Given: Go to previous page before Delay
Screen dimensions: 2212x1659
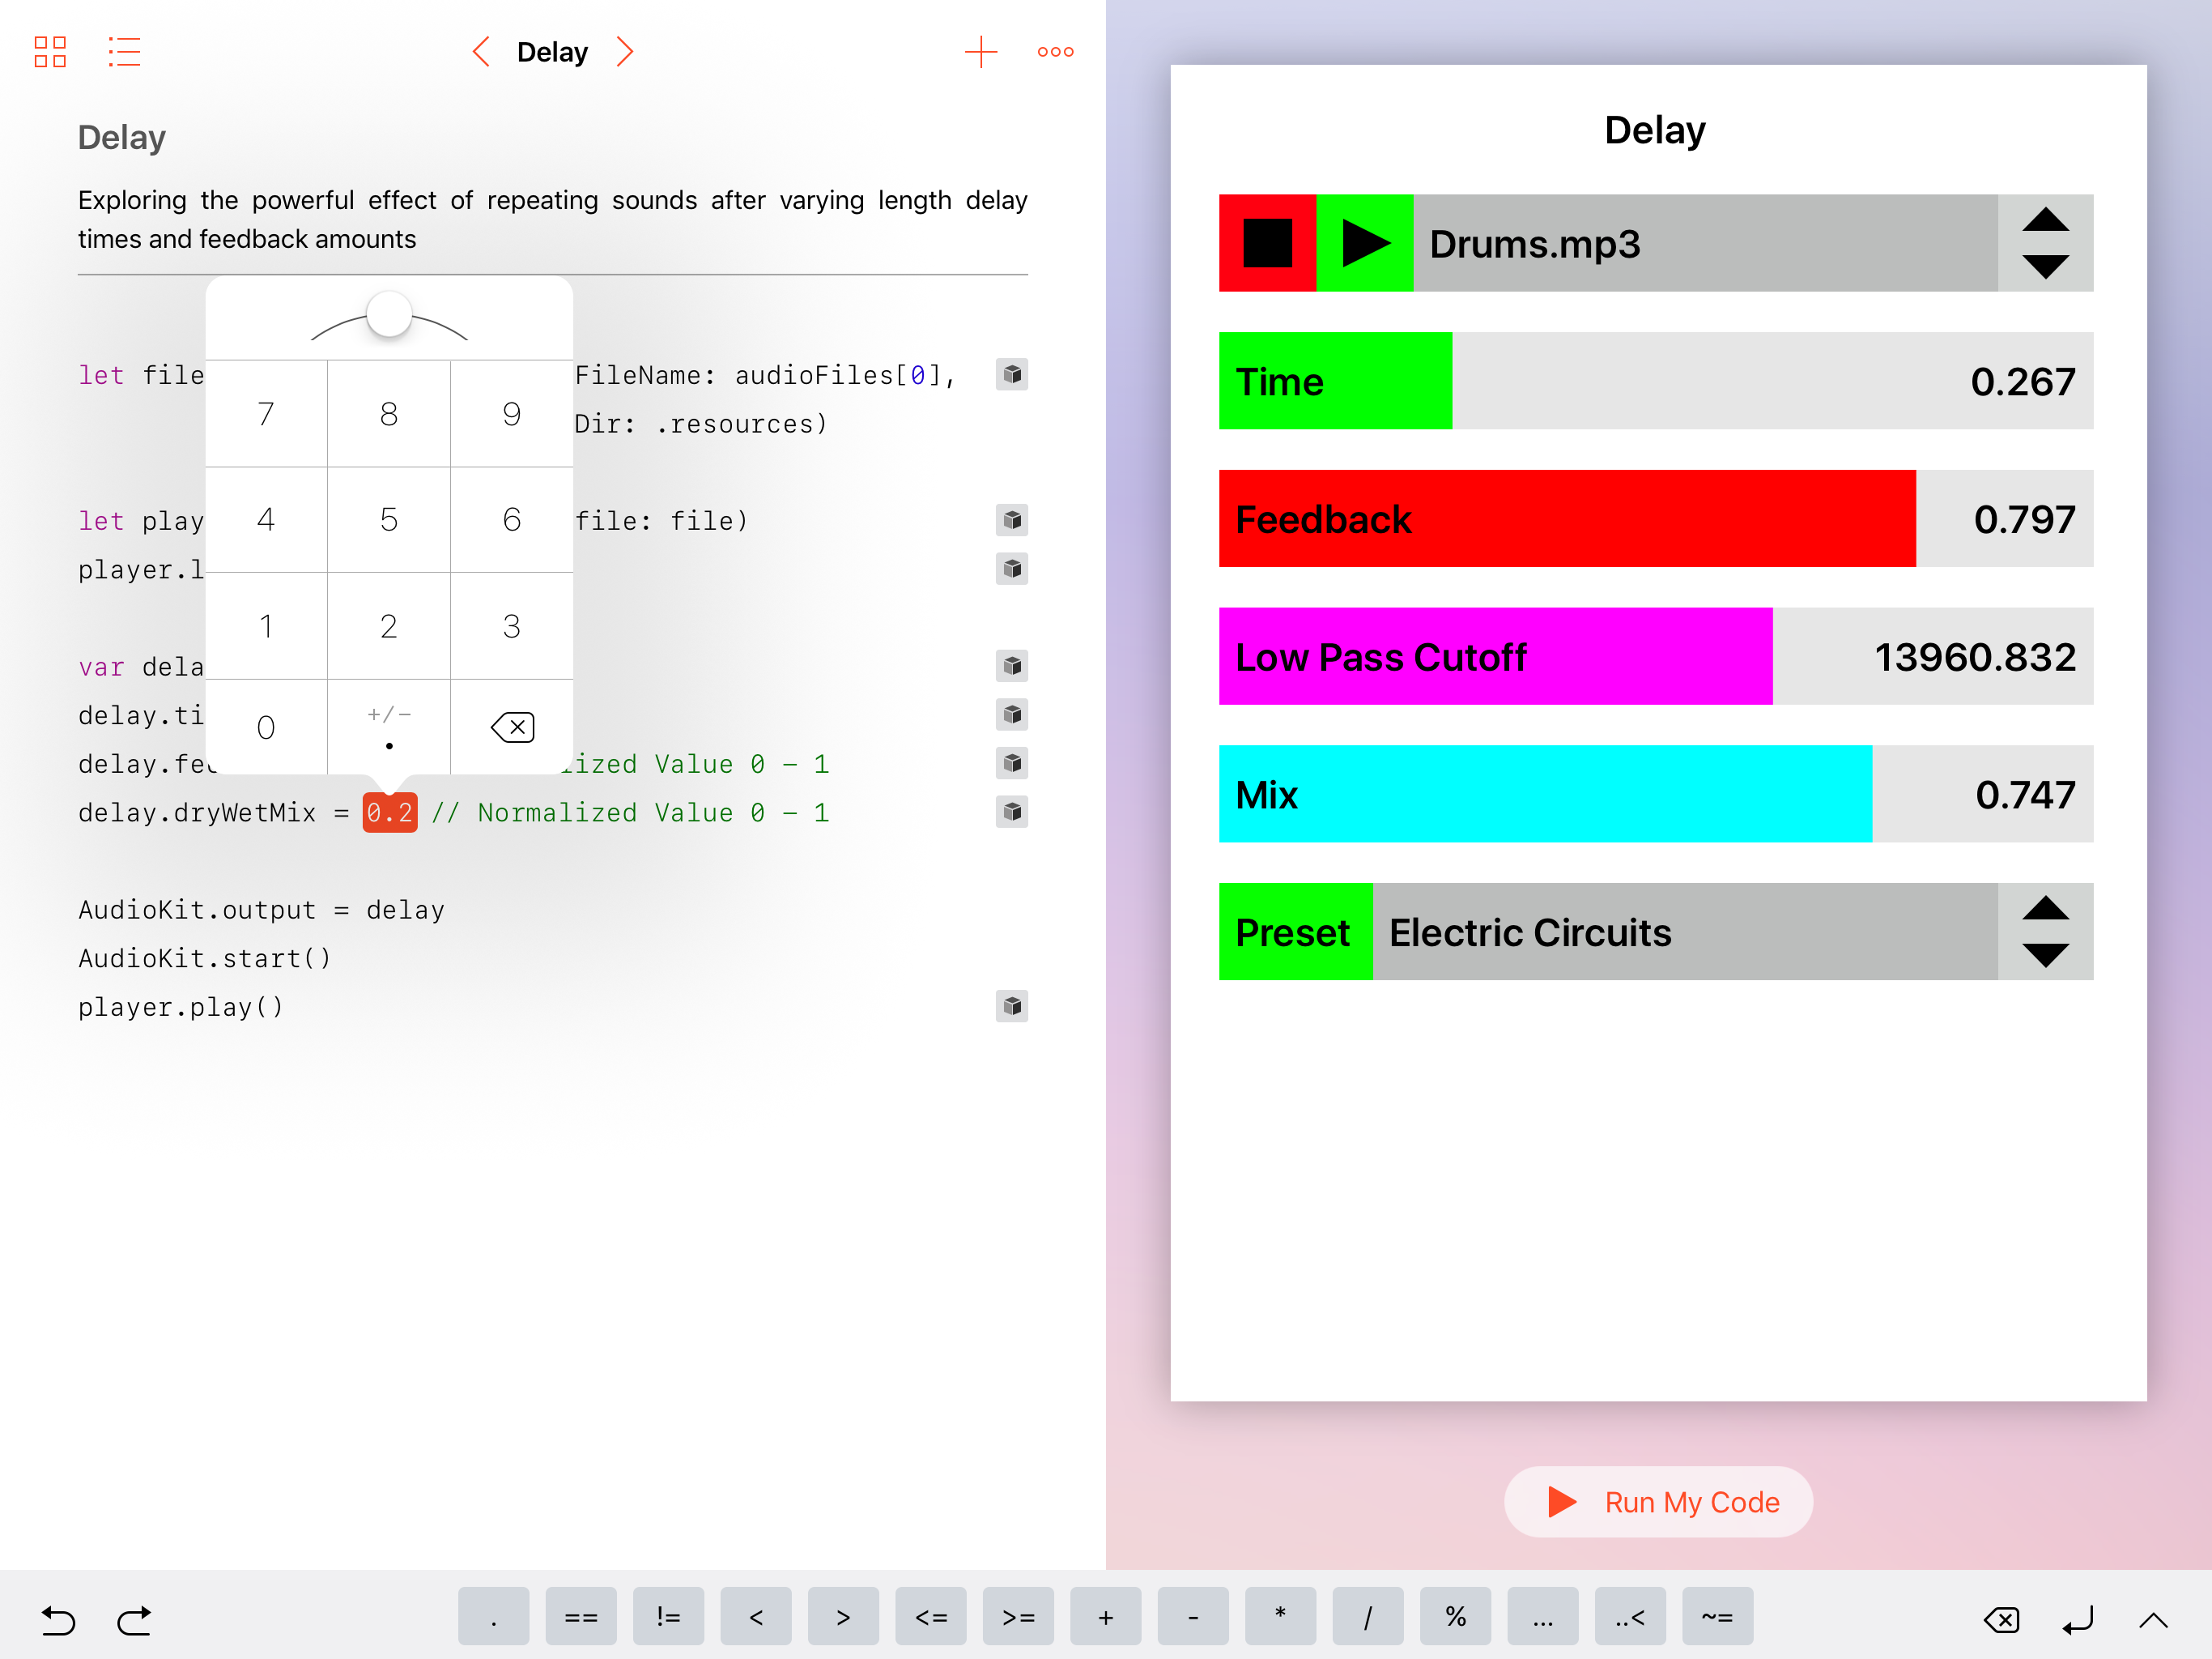Looking at the screenshot, I should coord(481,51).
